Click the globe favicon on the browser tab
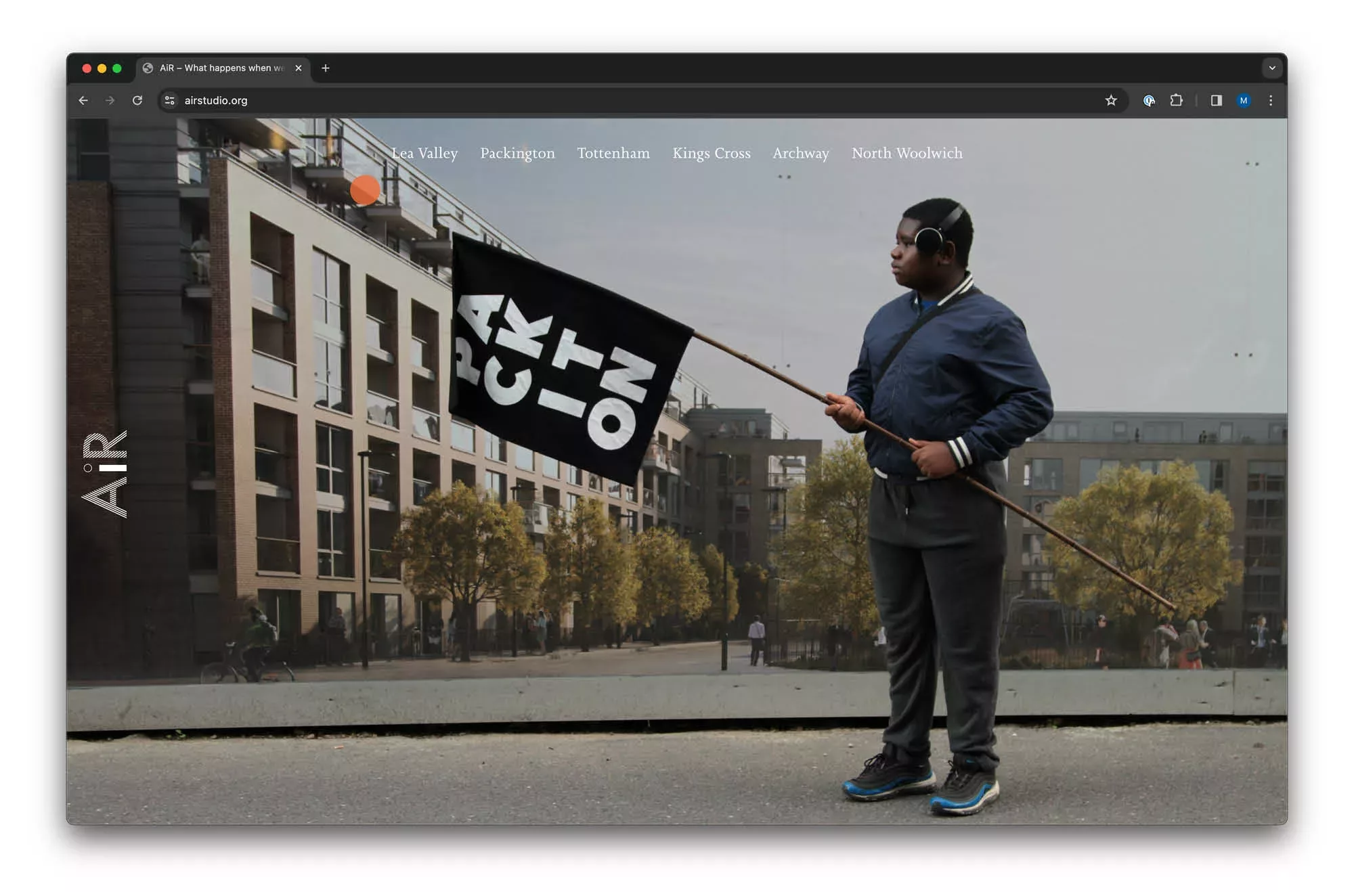Viewport: 1354px width, 892px height. (x=150, y=68)
